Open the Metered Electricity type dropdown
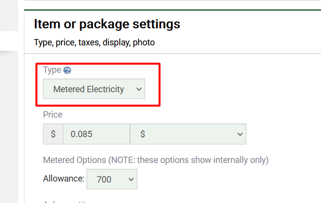 tap(94, 89)
